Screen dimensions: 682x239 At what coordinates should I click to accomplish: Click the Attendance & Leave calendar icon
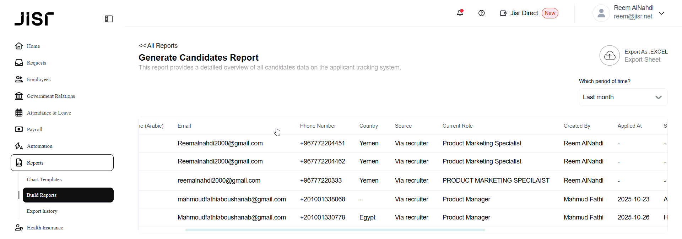pos(19,113)
